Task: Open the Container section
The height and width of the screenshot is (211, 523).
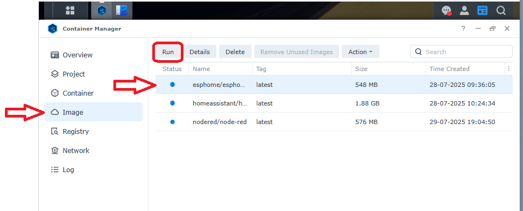Action: (x=94, y=93)
